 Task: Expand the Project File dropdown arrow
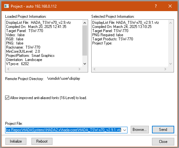coord(125,130)
